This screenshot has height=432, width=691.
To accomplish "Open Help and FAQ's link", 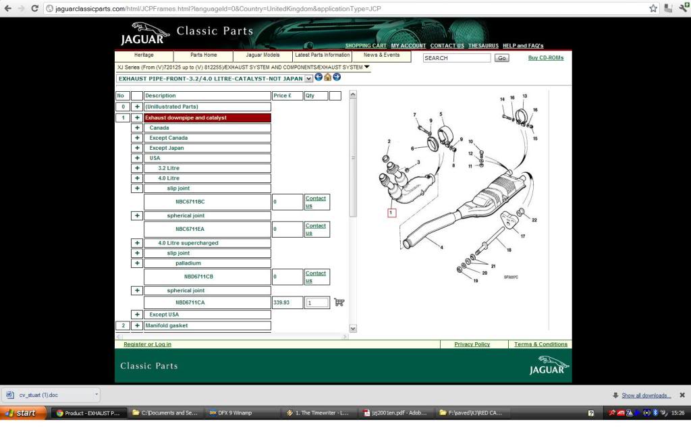I will coord(523,46).
